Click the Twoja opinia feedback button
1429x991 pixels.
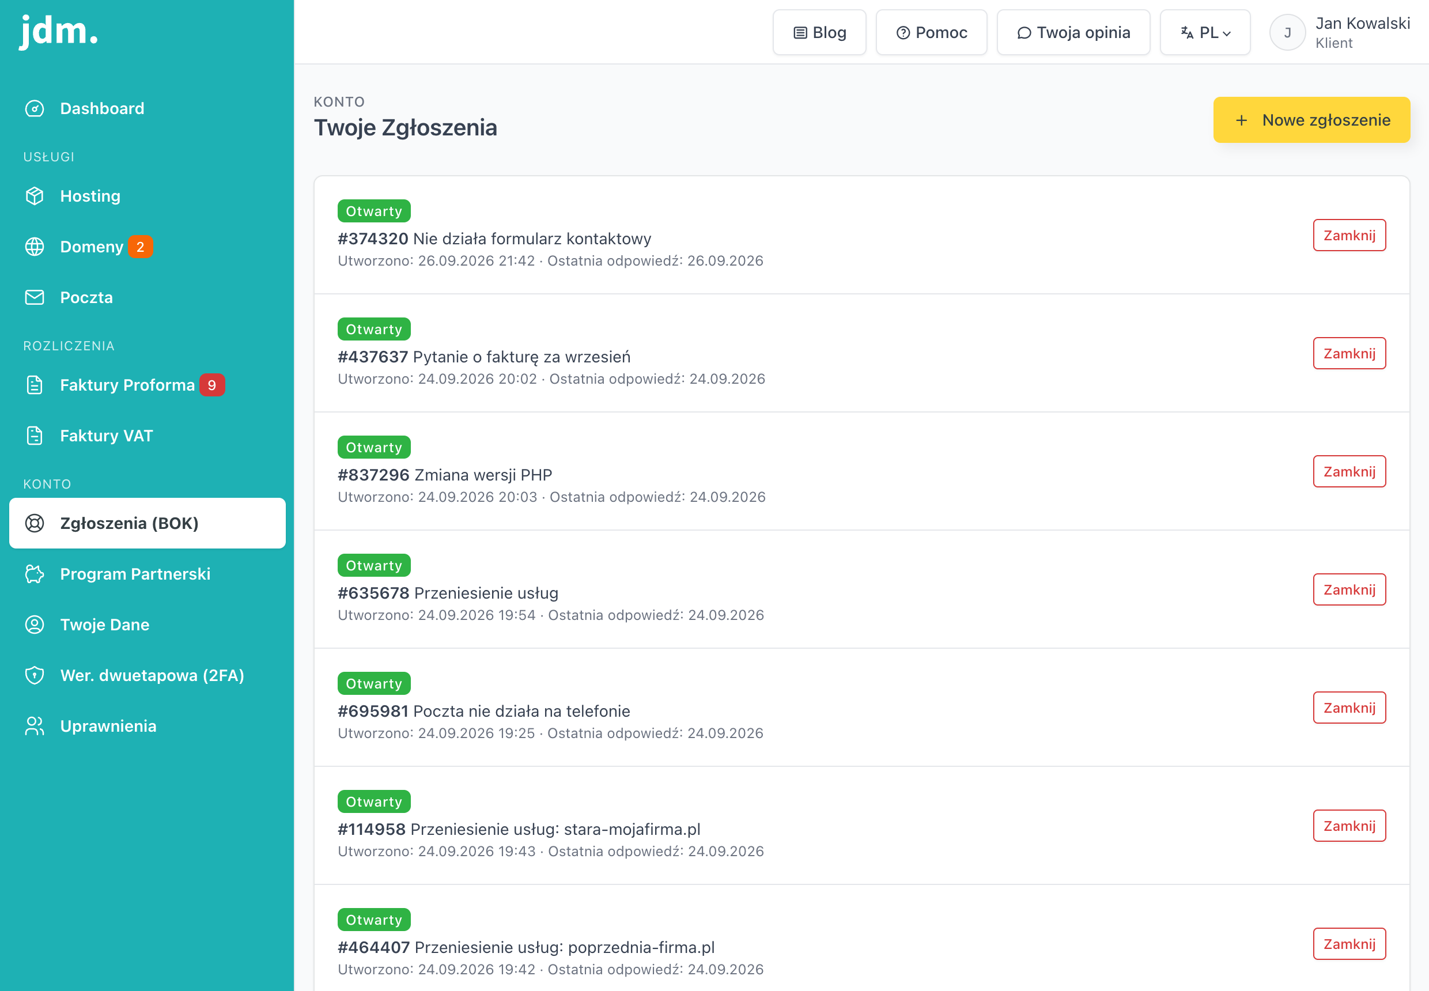pyautogui.click(x=1073, y=32)
